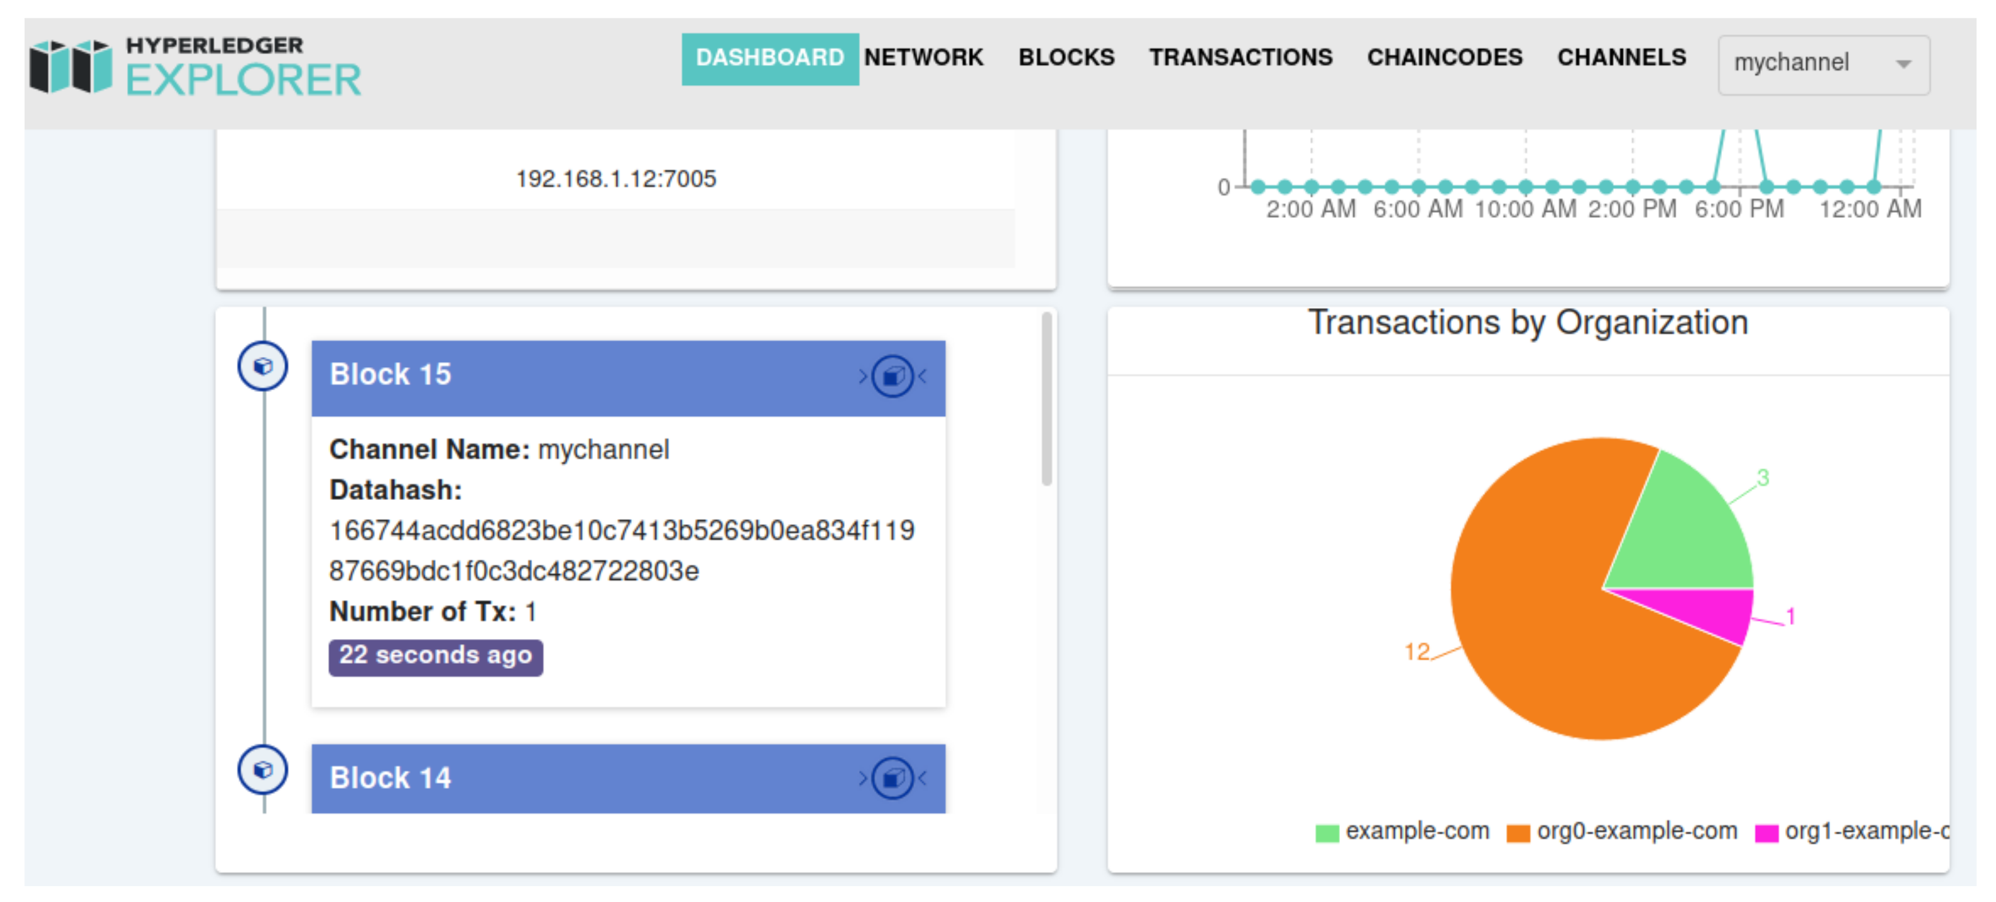
Task: Click the Hyperledger Explorer logo
Action: [x=195, y=67]
